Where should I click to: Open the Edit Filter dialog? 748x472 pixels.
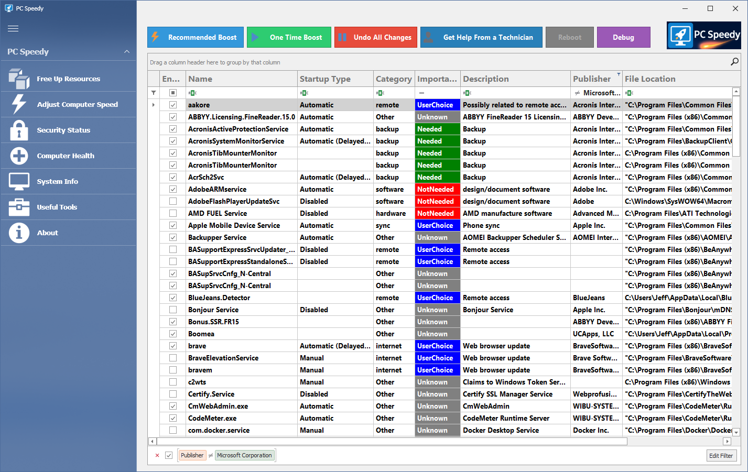coord(721,456)
